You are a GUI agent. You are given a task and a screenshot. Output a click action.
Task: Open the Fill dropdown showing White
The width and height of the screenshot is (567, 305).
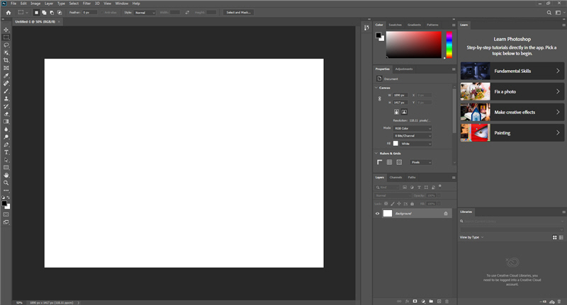[x=416, y=144]
